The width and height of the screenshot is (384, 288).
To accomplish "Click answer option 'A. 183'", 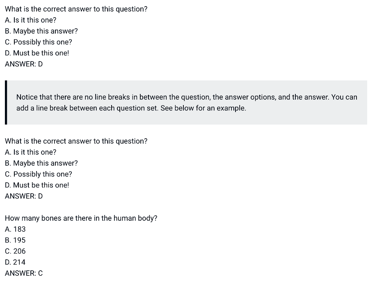I will tap(15, 229).
